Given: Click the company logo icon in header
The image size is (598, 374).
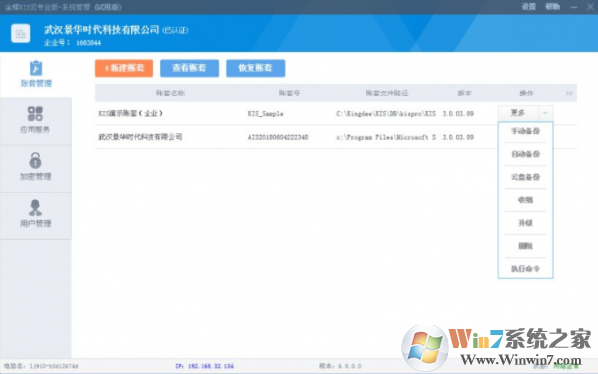Looking at the screenshot, I should [21, 34].
